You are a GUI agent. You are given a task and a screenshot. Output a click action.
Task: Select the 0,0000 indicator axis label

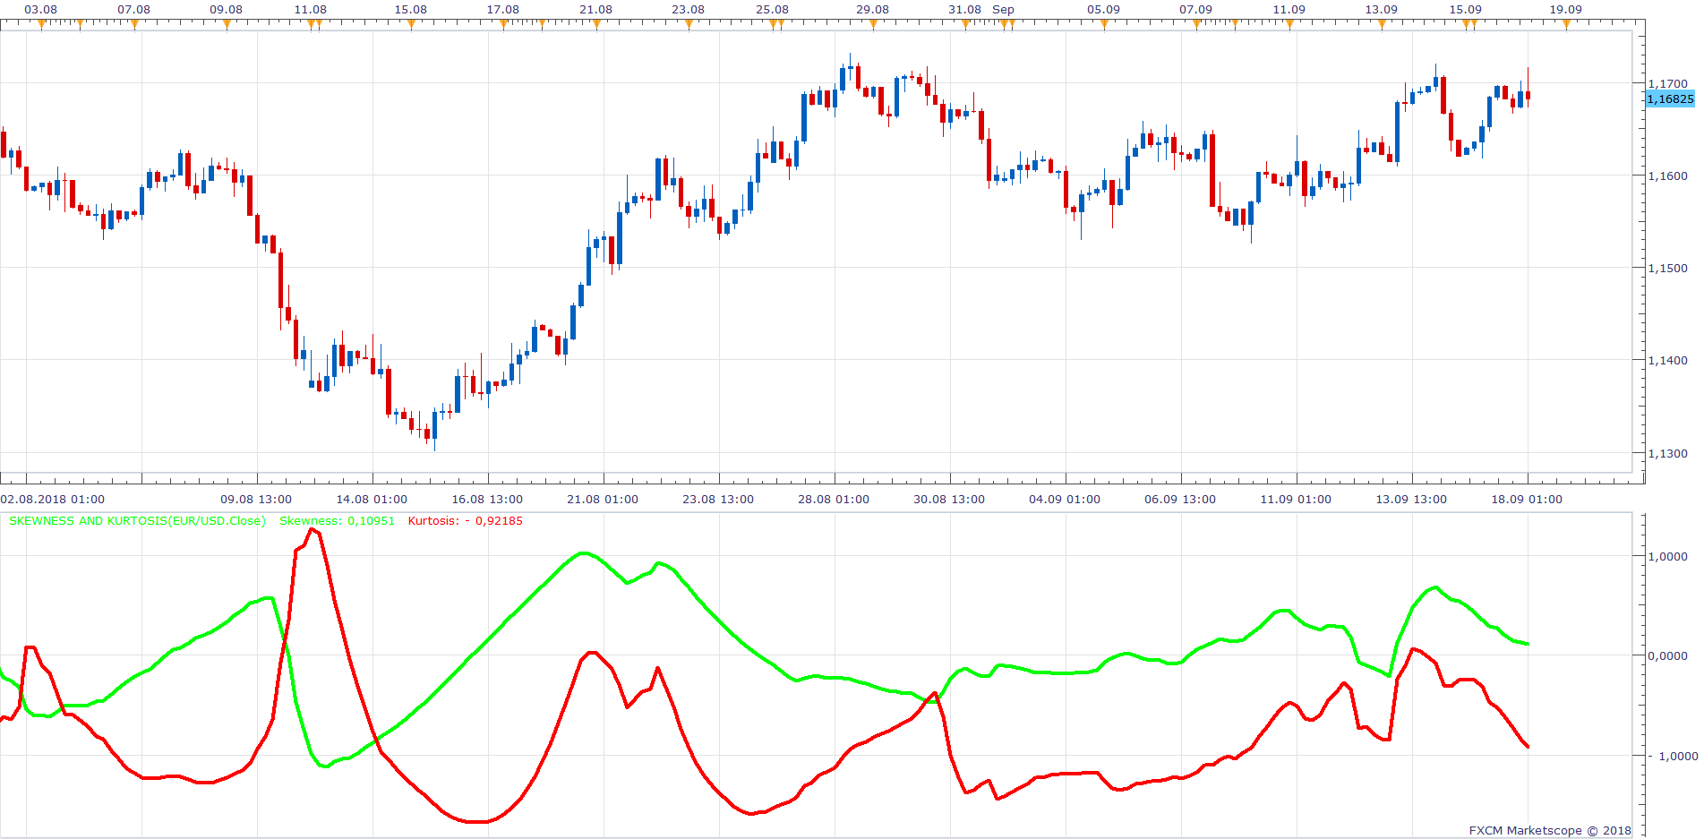pyautogui.click(x=1667, y=656)
